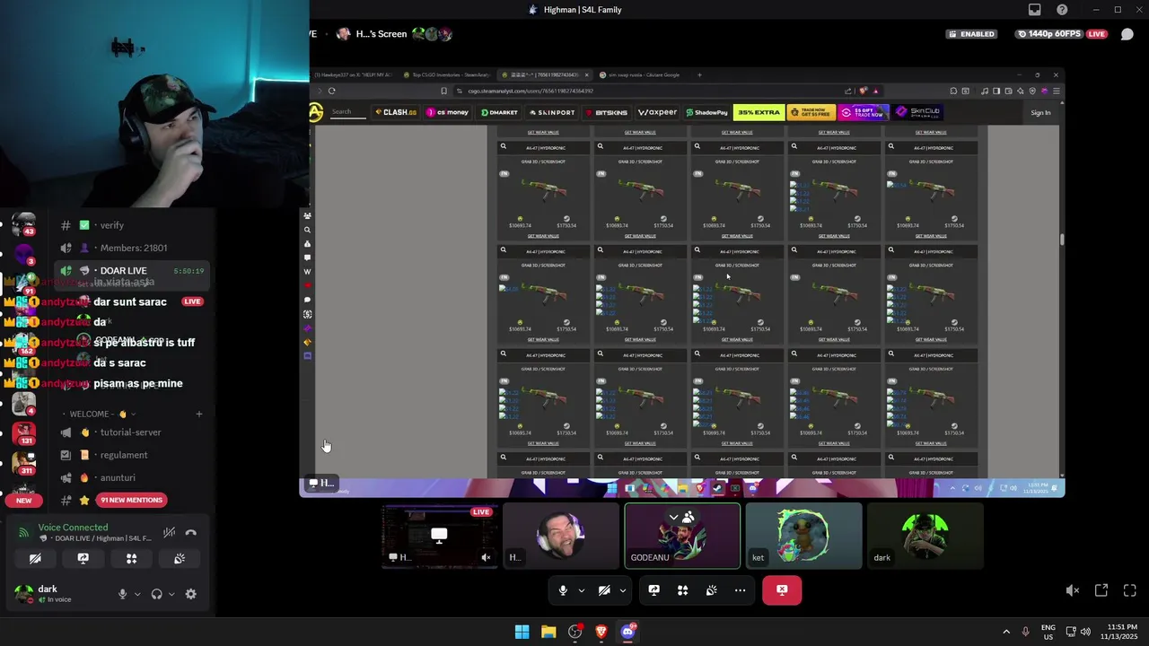Open input device options next to user mic

pyautogui.click(x=137, y=594)
